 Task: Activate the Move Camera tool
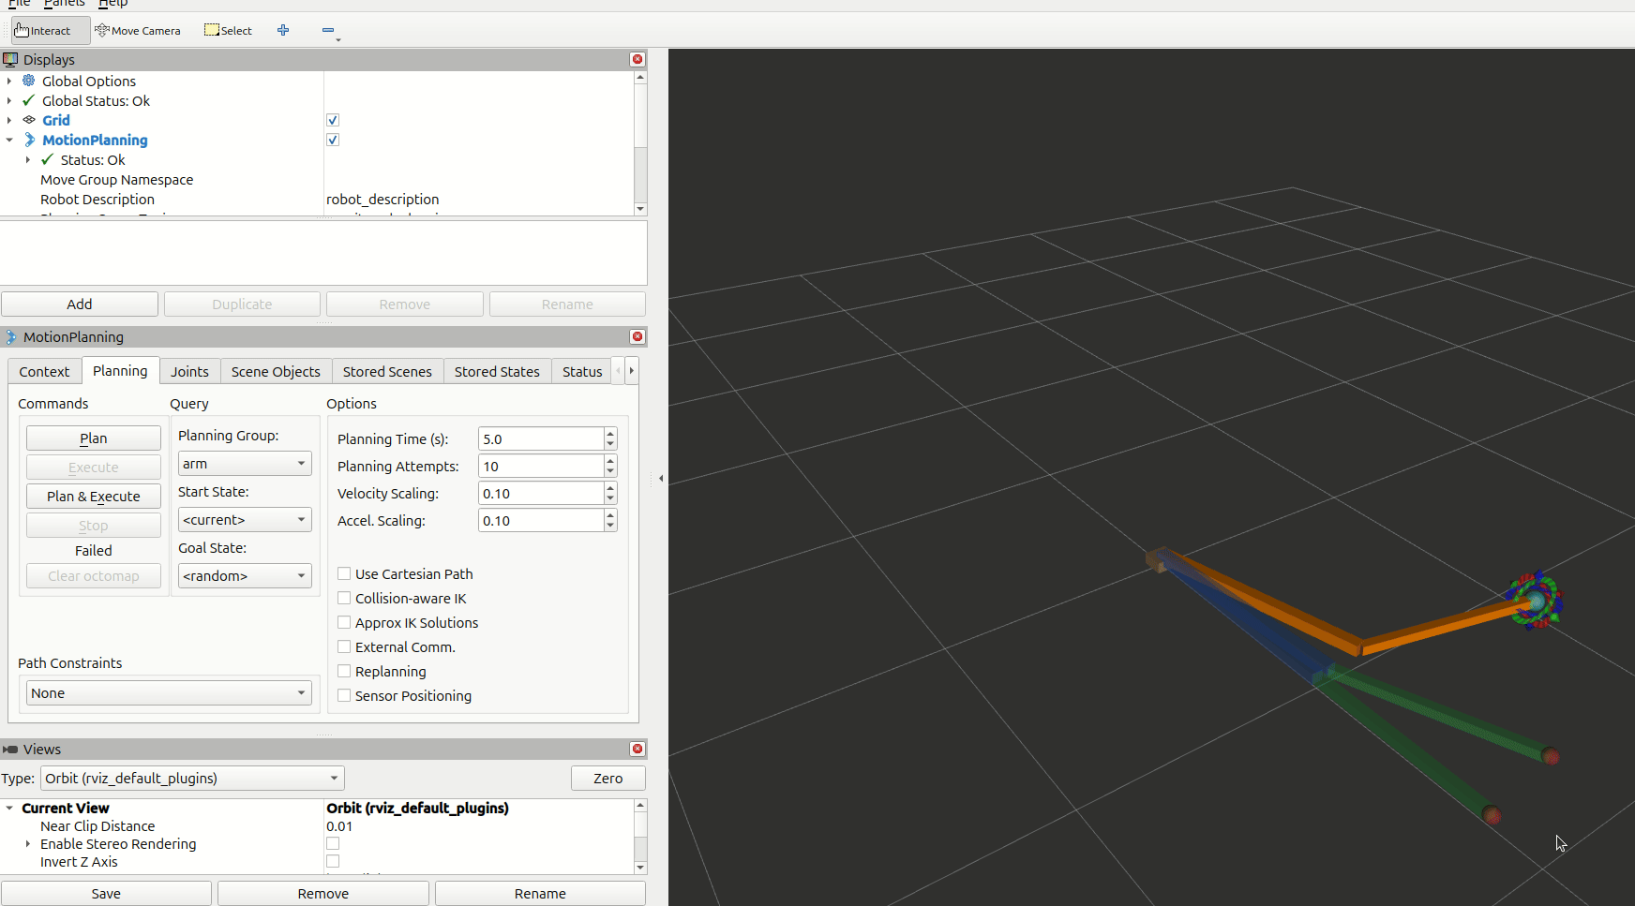pyautogui.click(x=138, y=31)
